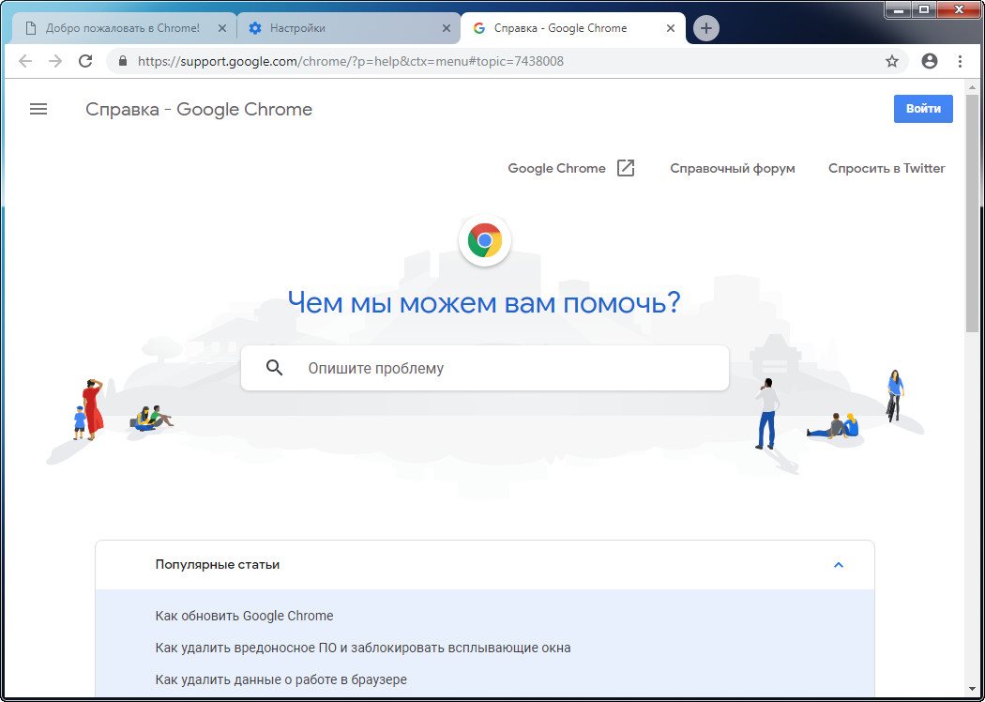Click the scrollbar down arrow

coord(972,688)
